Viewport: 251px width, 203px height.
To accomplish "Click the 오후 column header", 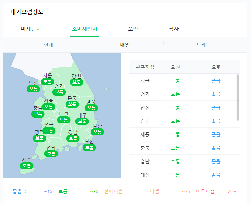I will pos(216,67).
